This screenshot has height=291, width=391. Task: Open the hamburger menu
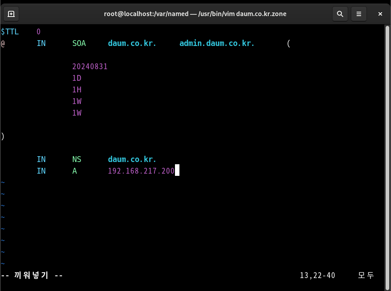tap(358, 14)
